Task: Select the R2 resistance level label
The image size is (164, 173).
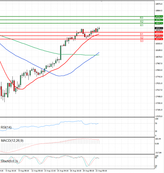Action: [x=142, y=22]
